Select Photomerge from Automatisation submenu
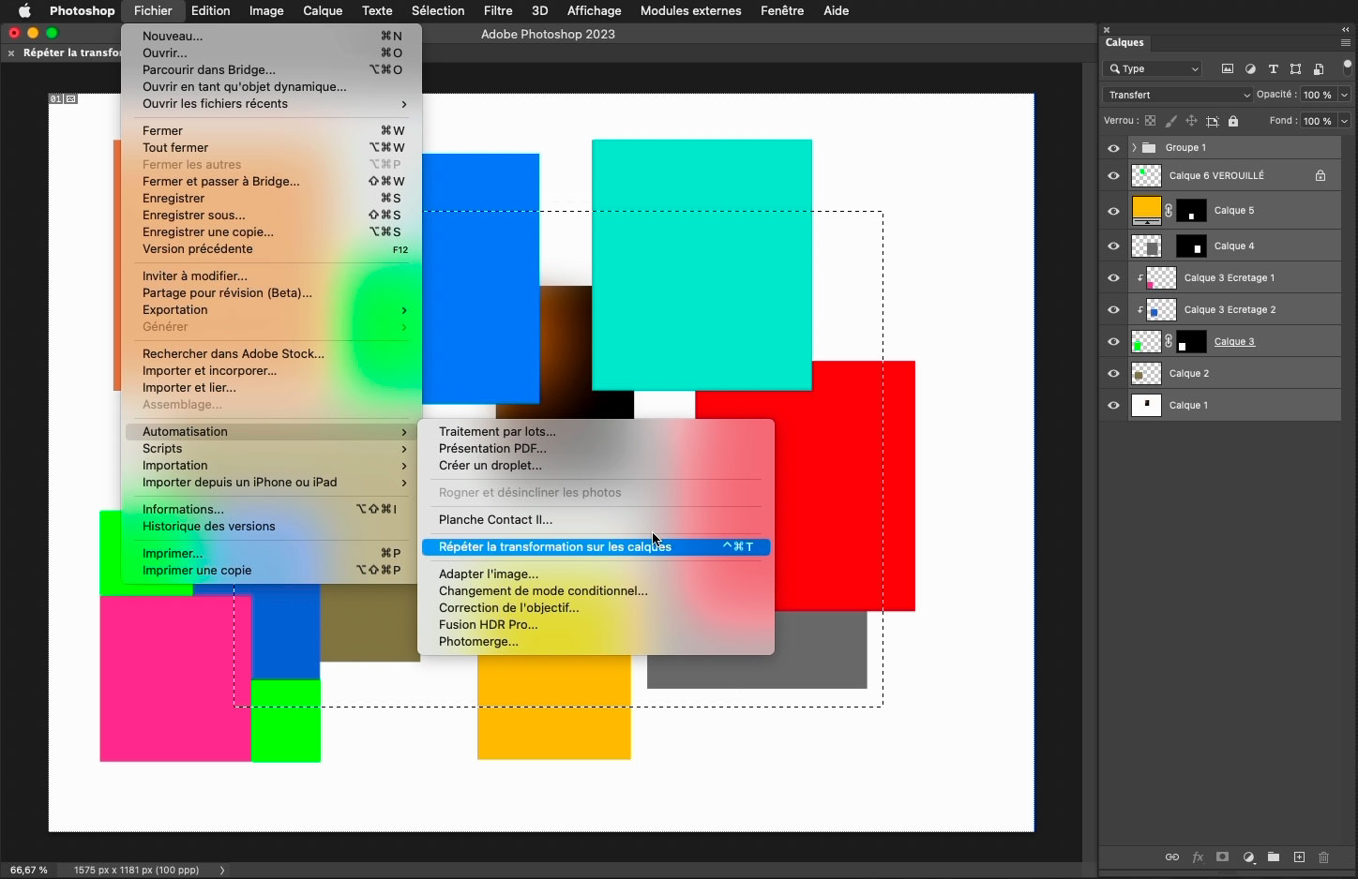1358x879 pixels. point(596,642)
